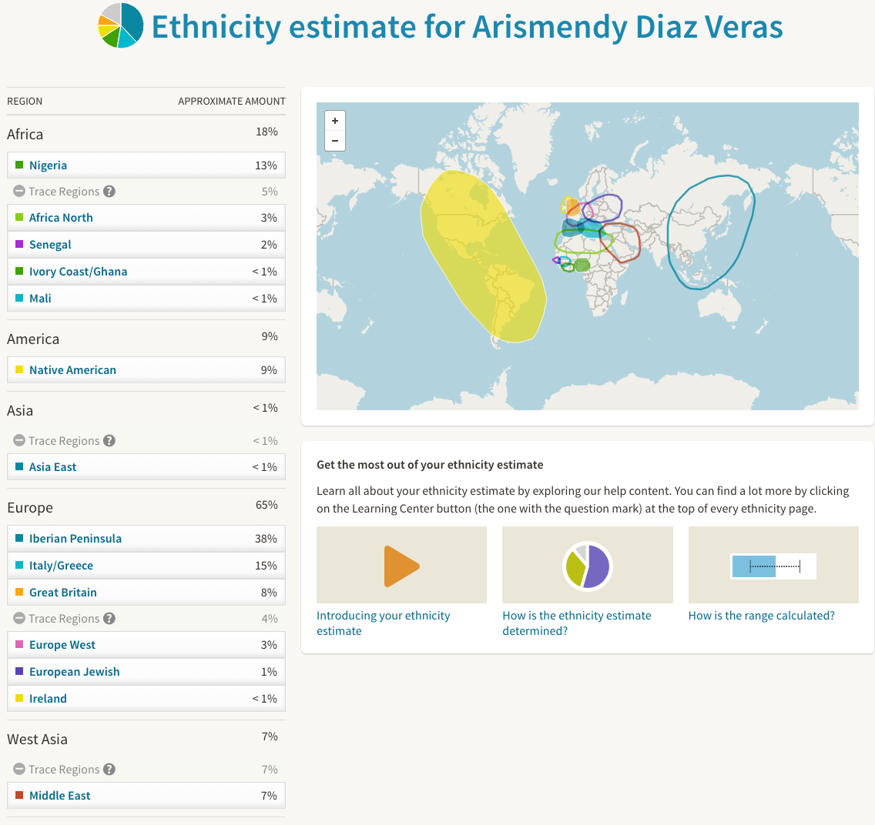The image size is (875, 825).
Task: Click the pie chart logo in title
Action: 121,25
